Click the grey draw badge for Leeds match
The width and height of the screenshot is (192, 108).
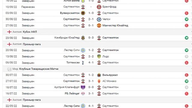pos(187,56)
